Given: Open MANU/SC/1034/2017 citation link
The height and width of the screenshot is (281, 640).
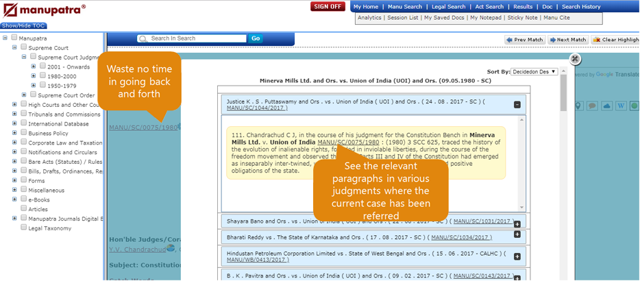Looking at the screenshot, I should 462,237.
